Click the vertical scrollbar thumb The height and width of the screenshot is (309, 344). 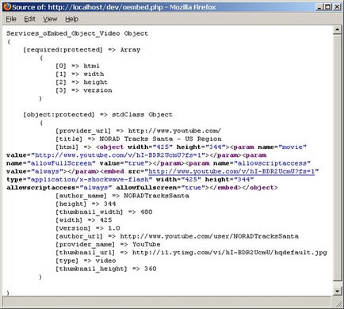[x=337, y=158]
